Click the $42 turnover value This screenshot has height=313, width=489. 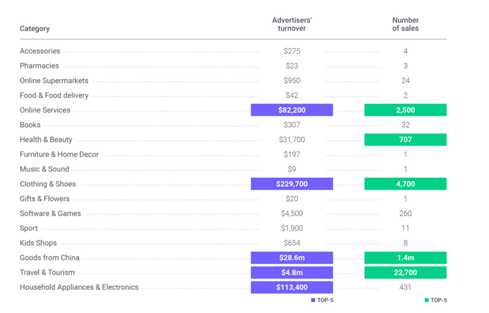(x=292, y=95)
